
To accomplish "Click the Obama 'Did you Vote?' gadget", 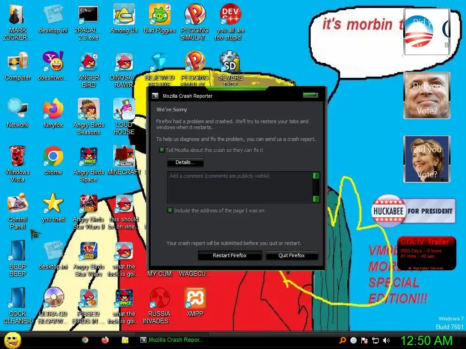I will (426, 32).
